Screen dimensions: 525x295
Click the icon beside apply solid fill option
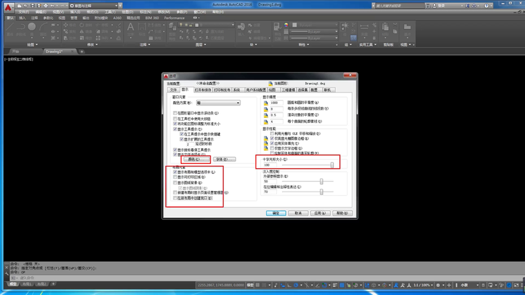click(x=266, y=143)
